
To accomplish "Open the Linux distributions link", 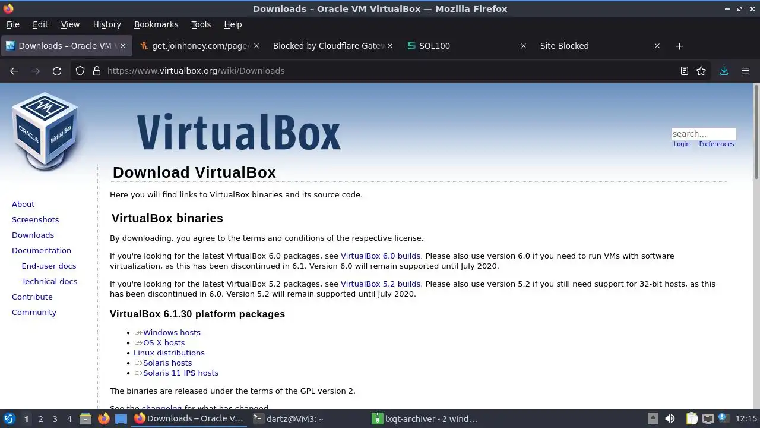I will tap(169, 353).
